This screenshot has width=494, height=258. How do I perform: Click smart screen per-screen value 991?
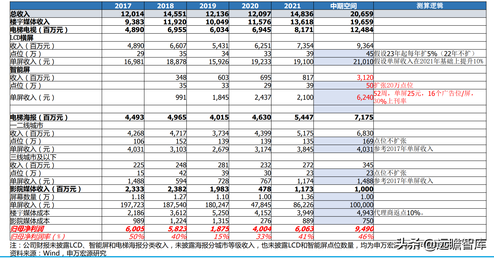pos(181,97)
